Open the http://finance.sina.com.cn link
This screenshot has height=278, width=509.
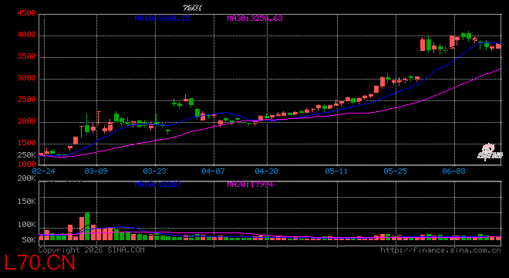click(x=440, y=250)
